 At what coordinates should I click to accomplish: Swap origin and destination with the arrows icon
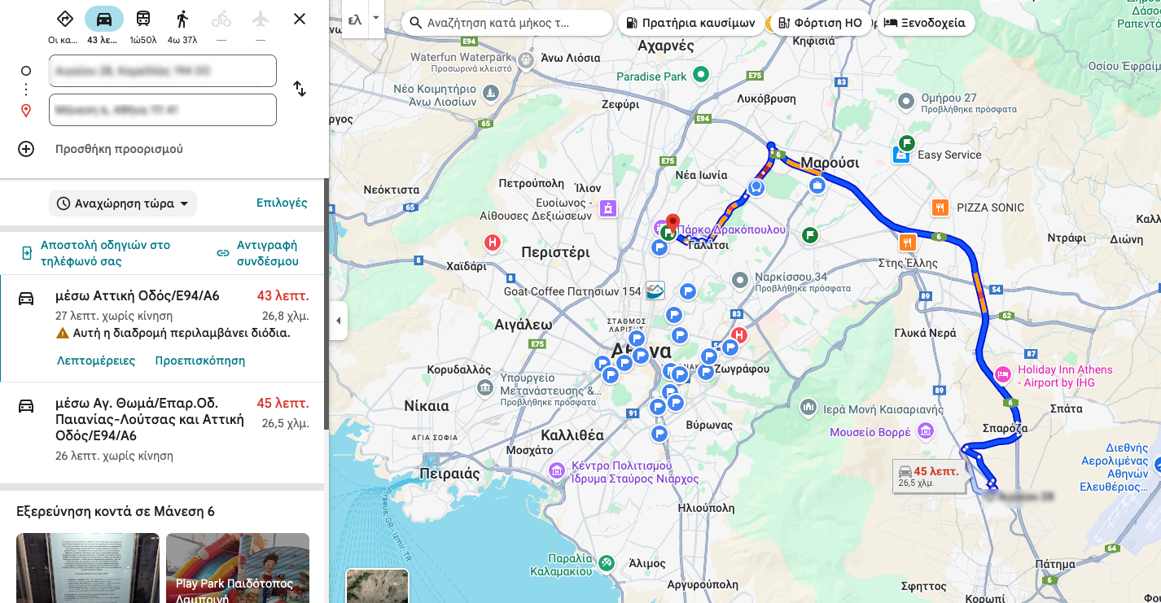[300, 90]
